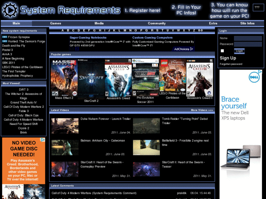Open Grand Theft Auto IV in Most Viewed
The image size is (266, 199).
coord(23,103)
